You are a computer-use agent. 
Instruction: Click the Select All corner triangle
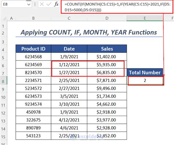pos(4,18)
